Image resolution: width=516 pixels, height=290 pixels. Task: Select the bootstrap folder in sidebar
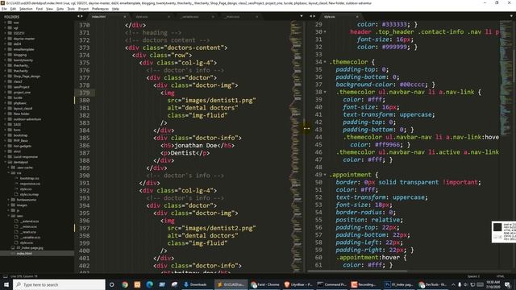point(20,135)
